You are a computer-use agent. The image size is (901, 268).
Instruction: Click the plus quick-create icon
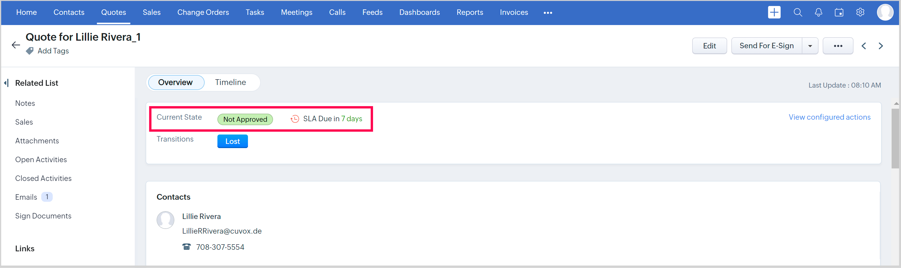point(774,12)
